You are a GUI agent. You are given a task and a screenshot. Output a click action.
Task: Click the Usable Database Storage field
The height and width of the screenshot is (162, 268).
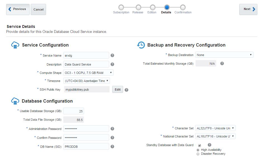pyautogui.click(x=73, y=111)
